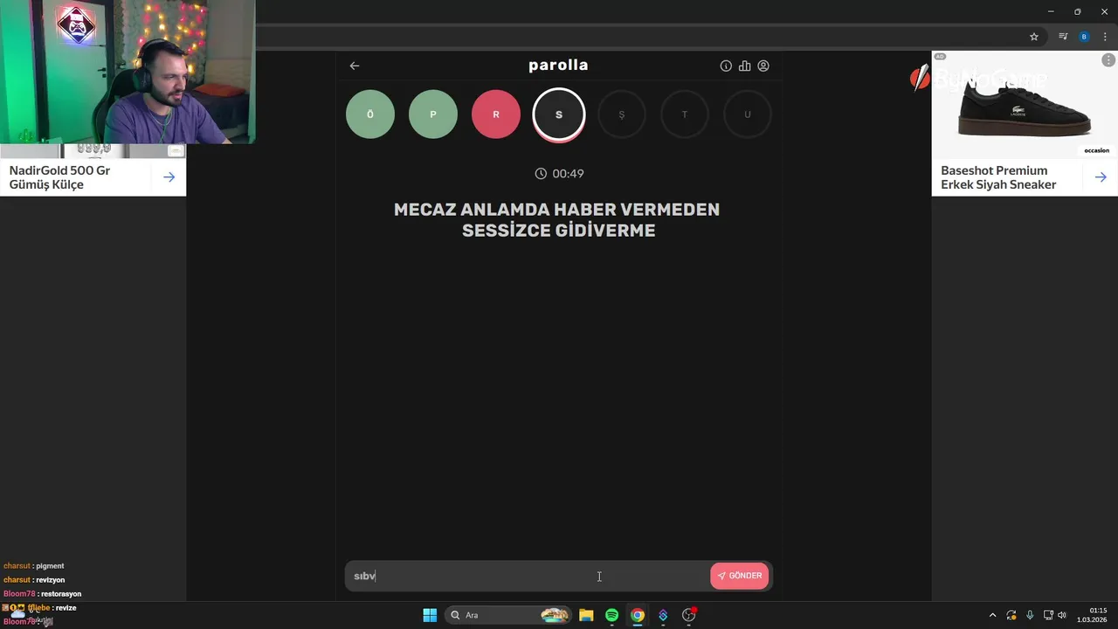Open the NadirGold 500 Gr Gümüş Külçe link

pyautogui.click(x=59, y=177)
